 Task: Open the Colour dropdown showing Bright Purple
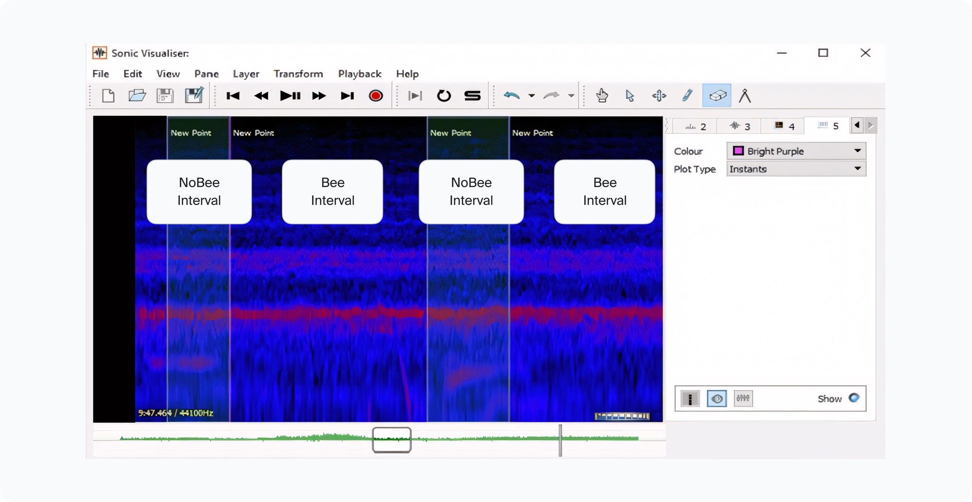796,151
